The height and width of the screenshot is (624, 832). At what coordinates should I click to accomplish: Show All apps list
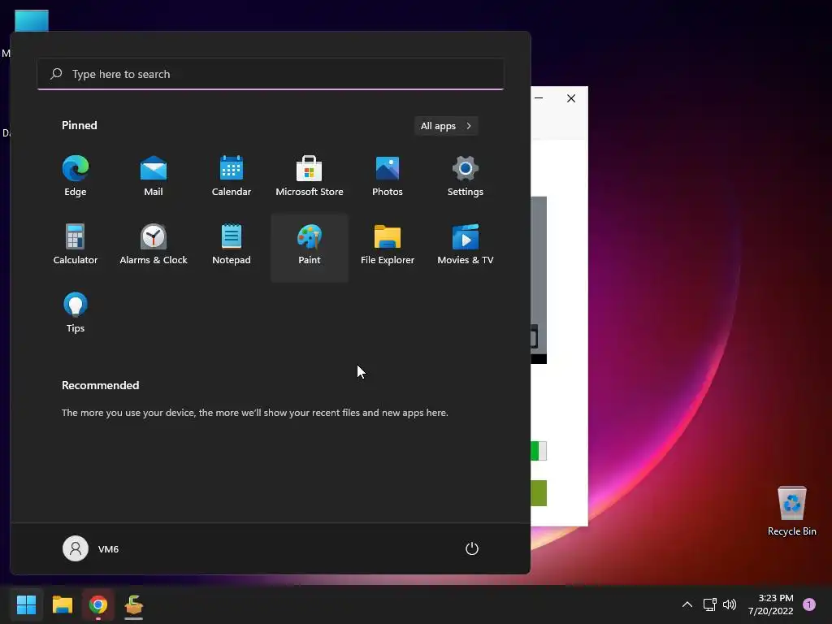[x=446, y=126]
